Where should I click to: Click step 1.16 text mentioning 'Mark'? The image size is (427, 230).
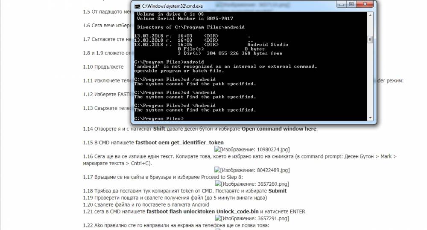240,156
